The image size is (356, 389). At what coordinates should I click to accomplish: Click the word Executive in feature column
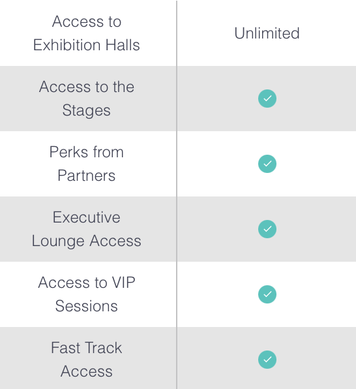[87, 217]
